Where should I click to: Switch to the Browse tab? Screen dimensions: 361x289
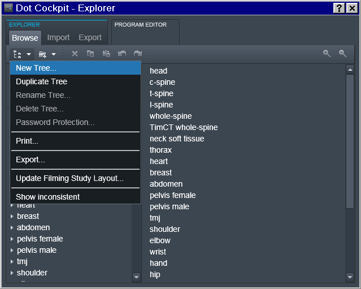[x=25, y=38]
